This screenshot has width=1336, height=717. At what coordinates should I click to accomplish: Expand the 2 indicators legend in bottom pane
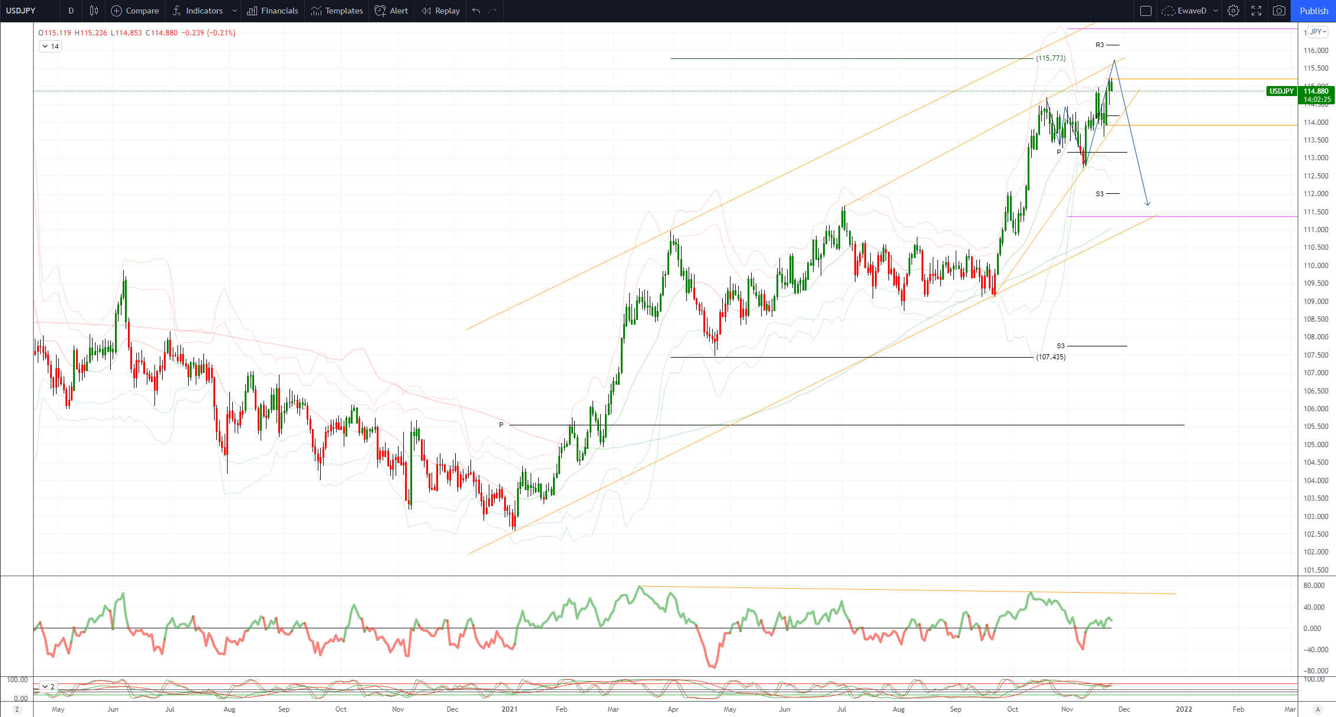(48, 686)
